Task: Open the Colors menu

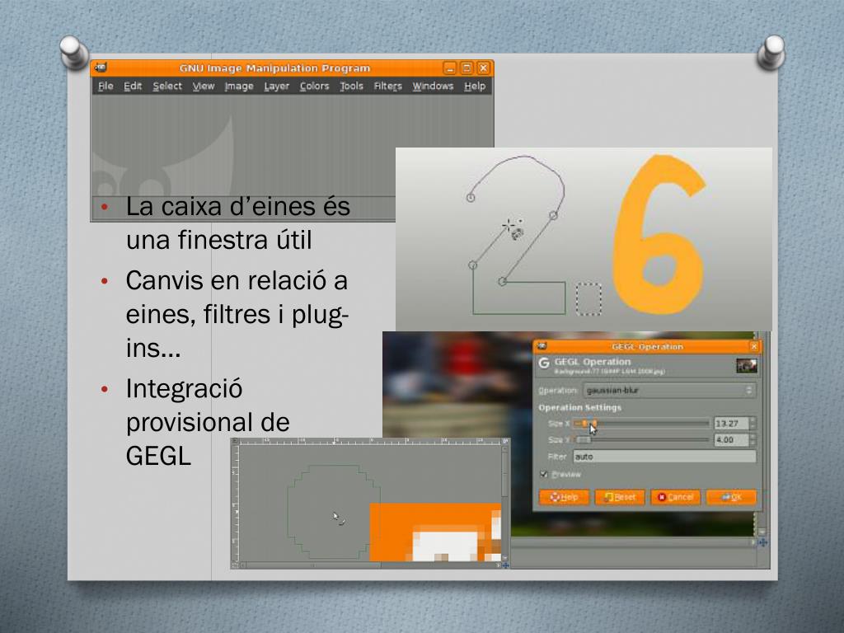Action: 314,86
